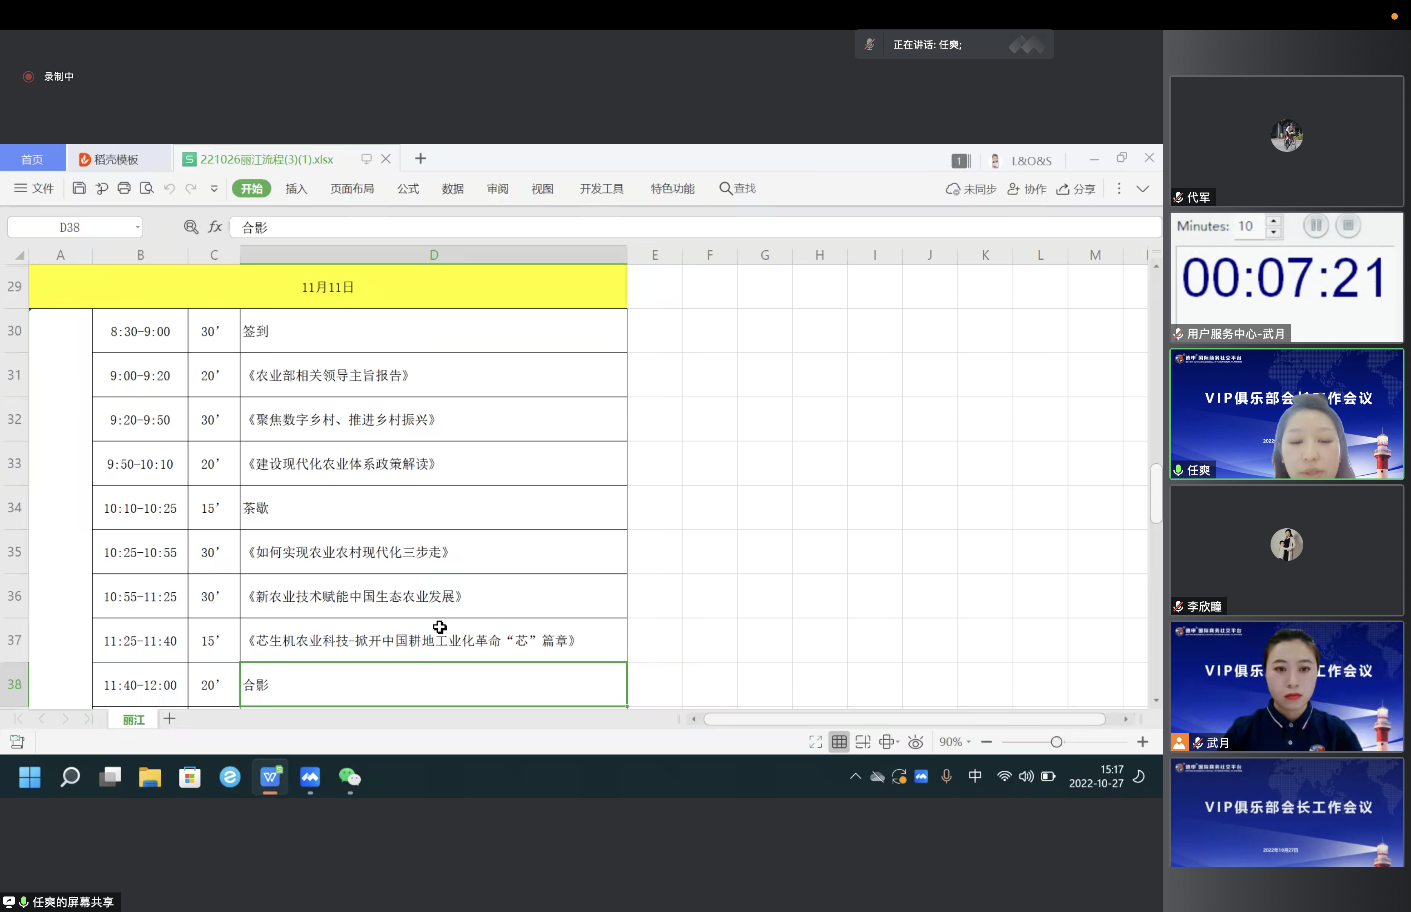Click the 分享 share button
The width and height of the screenshot is (1411, 912).
pos(1076,189)
